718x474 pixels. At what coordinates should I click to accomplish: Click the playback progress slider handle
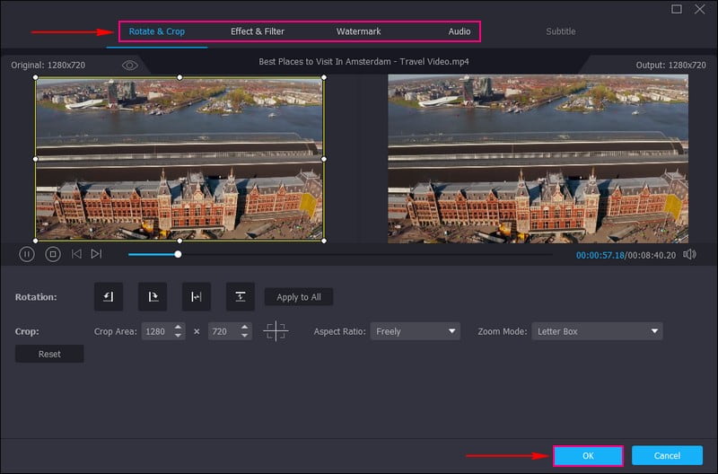(x=178, y=254)
